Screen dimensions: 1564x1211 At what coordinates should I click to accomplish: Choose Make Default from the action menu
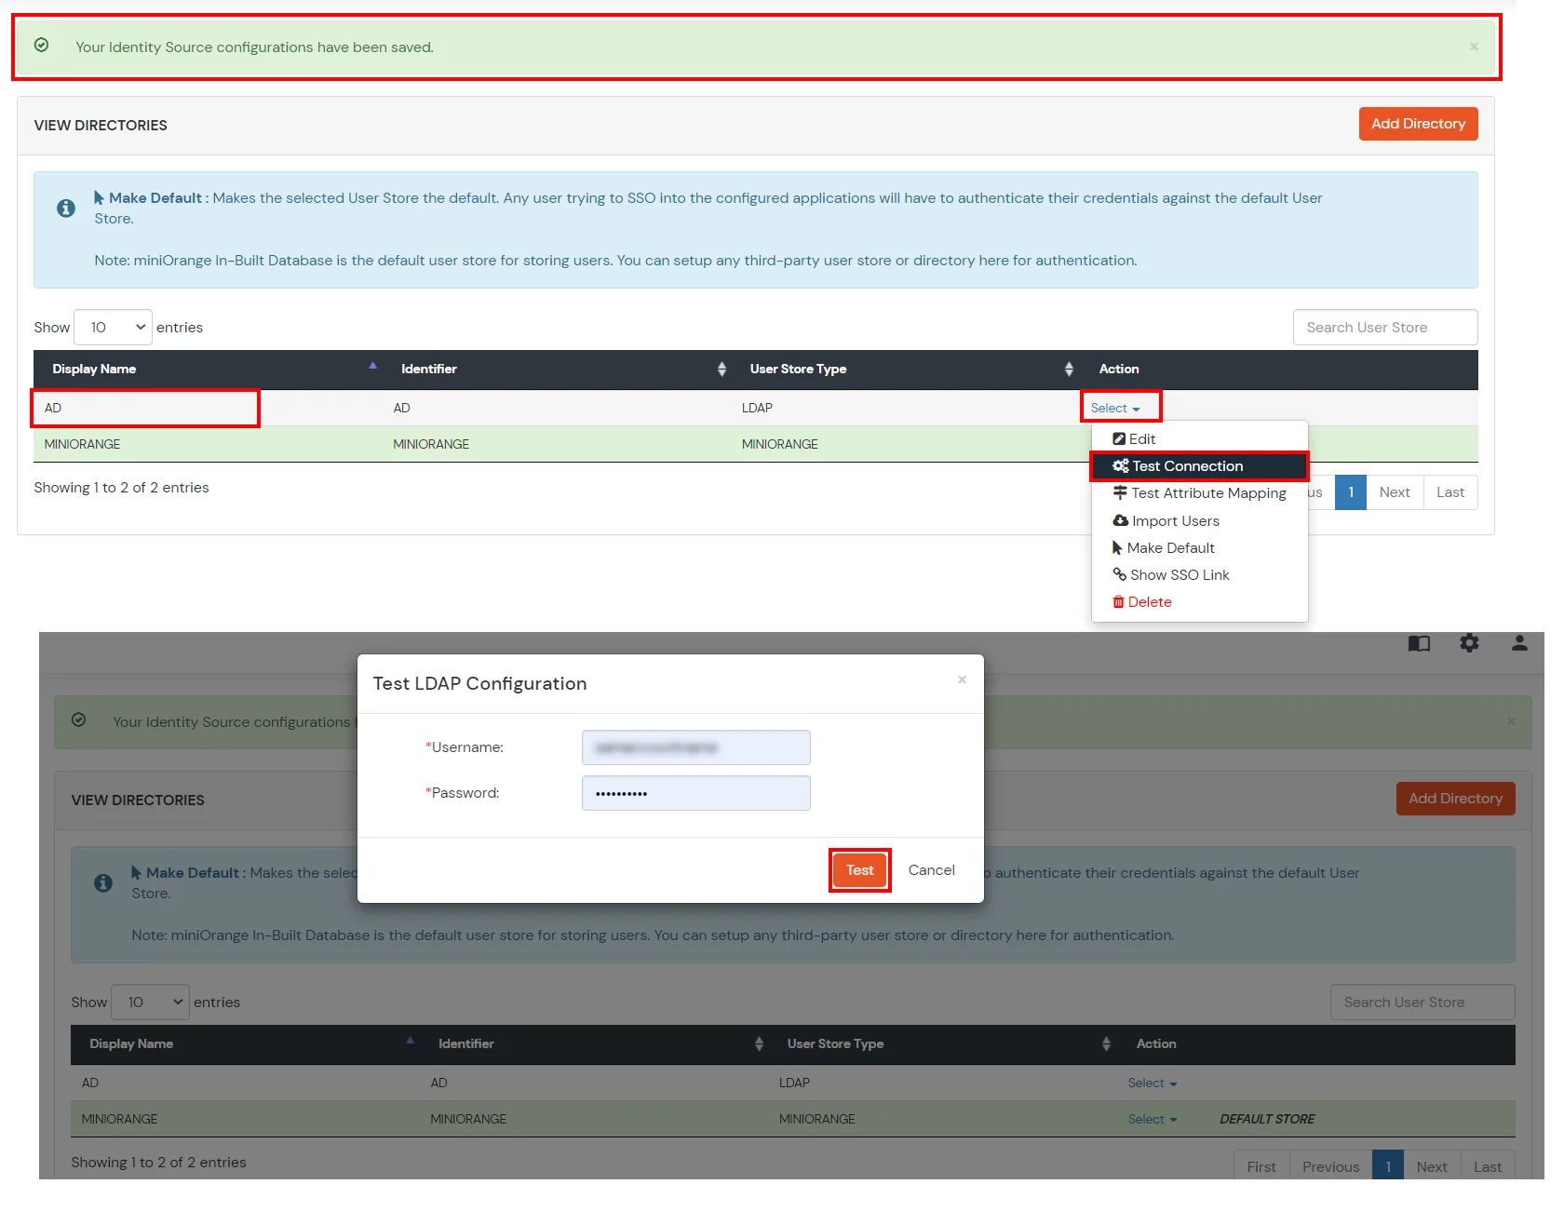pyautogui.click(x=1163, y=548)
